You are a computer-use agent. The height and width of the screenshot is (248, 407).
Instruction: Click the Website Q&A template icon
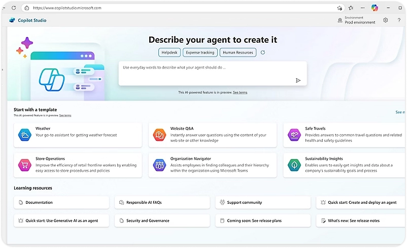(159, 135)
